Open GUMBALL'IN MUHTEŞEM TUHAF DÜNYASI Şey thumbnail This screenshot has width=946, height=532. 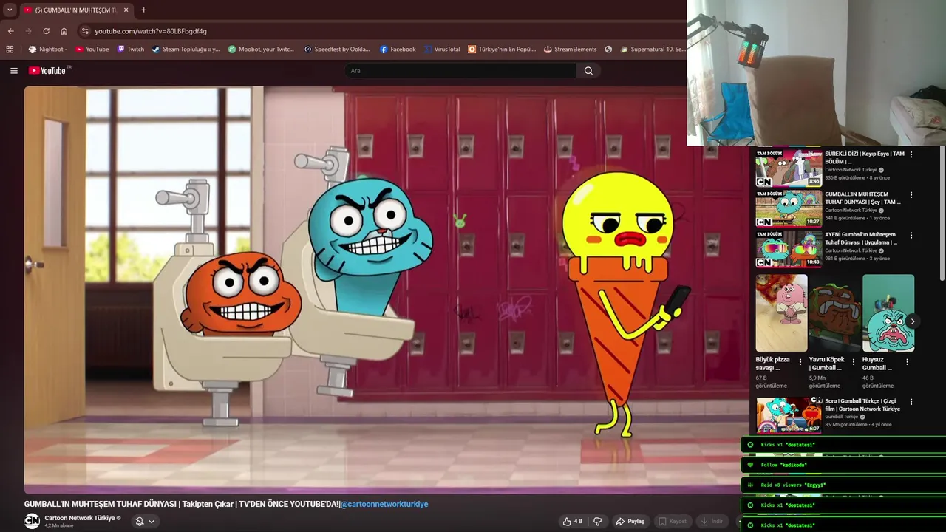789,208
